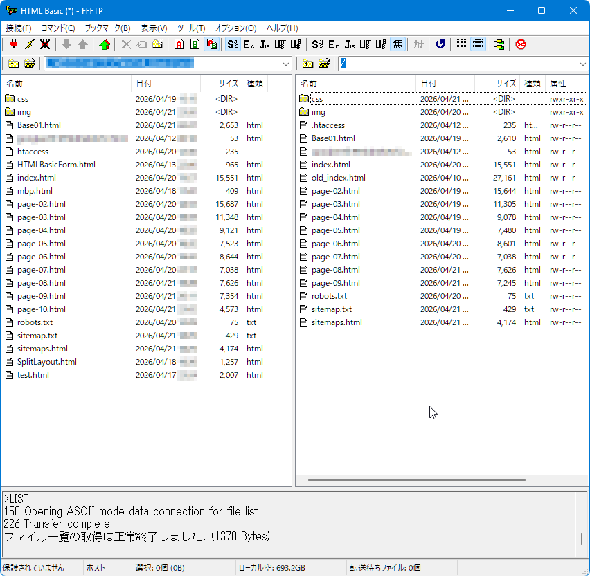
Task: Expand the remote path dropdown
Action: (583, 64)
